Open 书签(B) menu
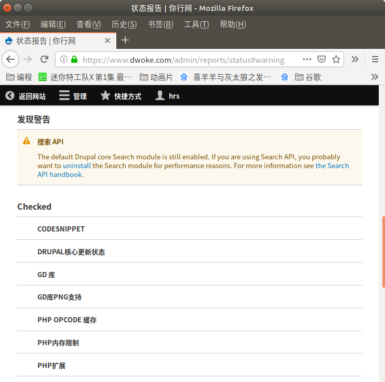Viewport: 385px width, 382px height. coord(161,24)
